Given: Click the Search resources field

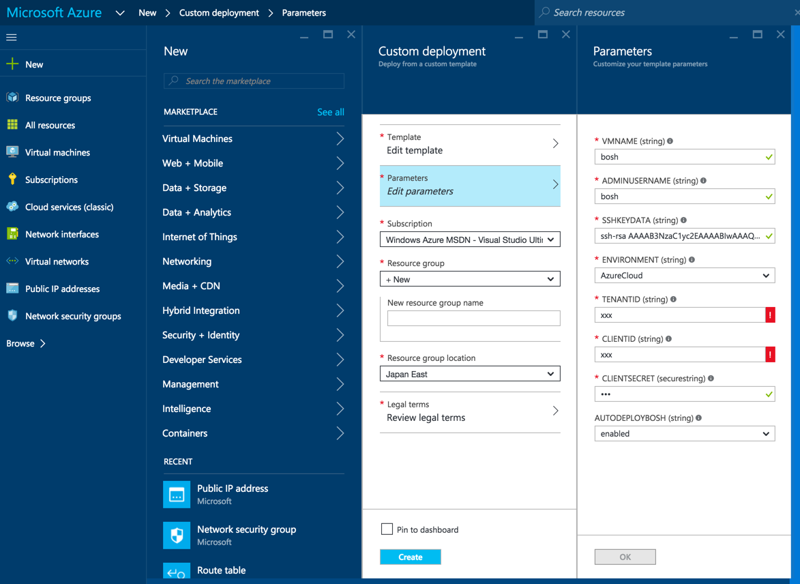Looking at the screenshot, I should tap(667, 12).
